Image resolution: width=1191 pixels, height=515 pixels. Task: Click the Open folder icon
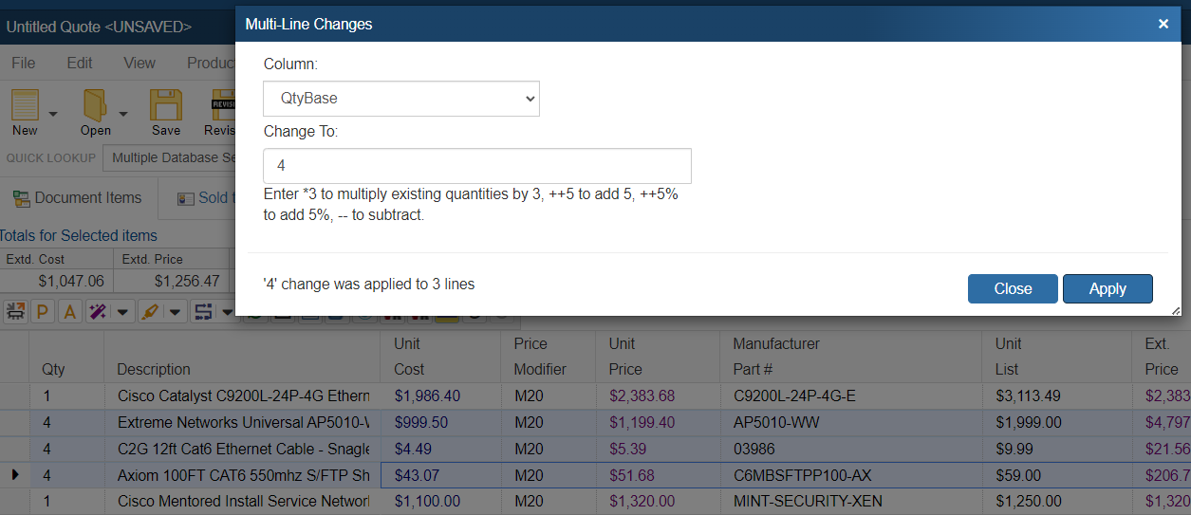[94, 104]
